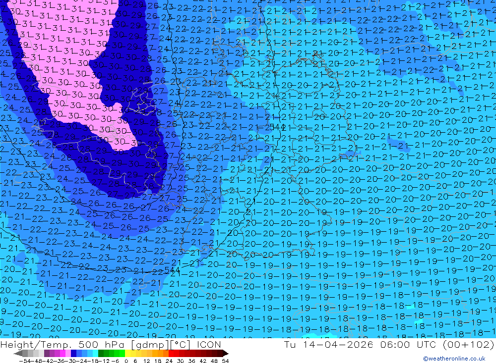Click the dark maroon right arrow end of the legend
The width and height of the screenshot is (496, 363).
pyautogui.click(x=225, y=353)
